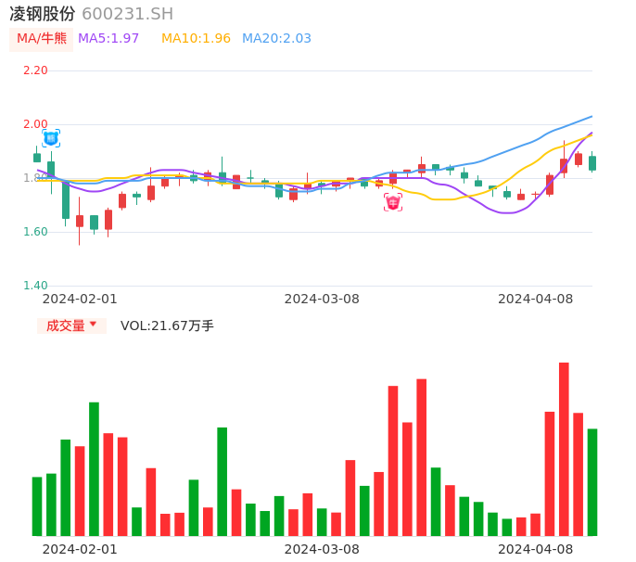This screenshot has height=562, width=636.
Task: Click the stock code 600231.SH
Action: click(x=128, y=14)
